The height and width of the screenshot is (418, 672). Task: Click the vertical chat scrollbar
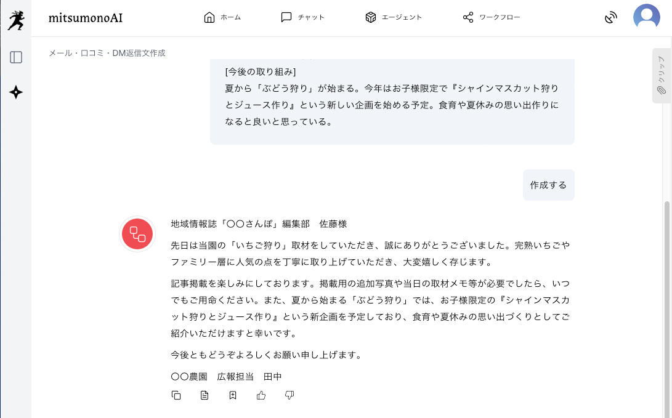click(x=667, y=295)
